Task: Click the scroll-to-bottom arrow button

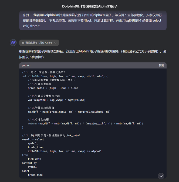Action: [161, 176]
